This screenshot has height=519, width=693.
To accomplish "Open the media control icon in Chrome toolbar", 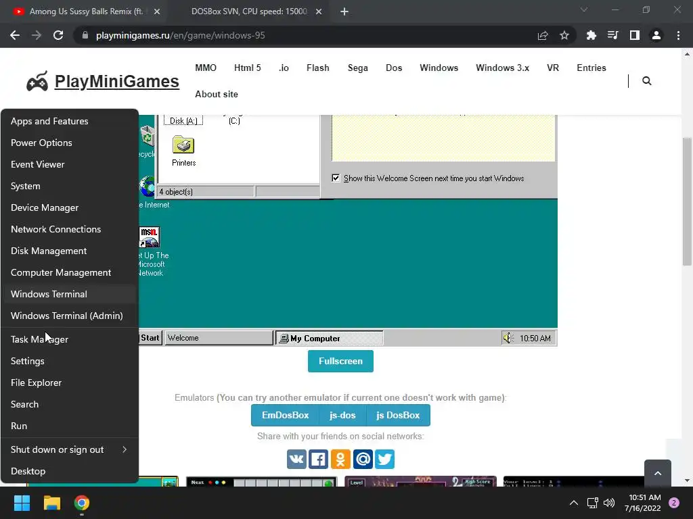I will pos(612,35).
